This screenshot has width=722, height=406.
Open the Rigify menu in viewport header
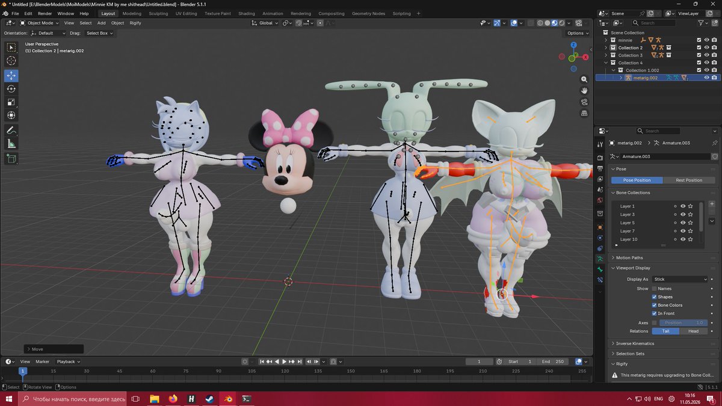(135, 23)
